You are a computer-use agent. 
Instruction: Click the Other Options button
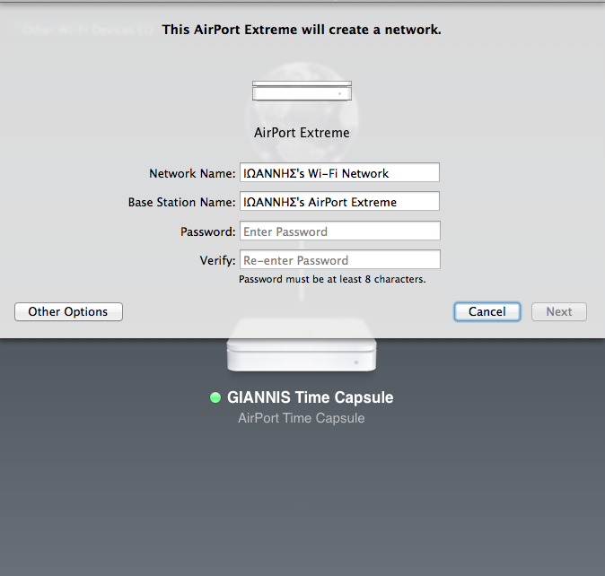point(69,311)
